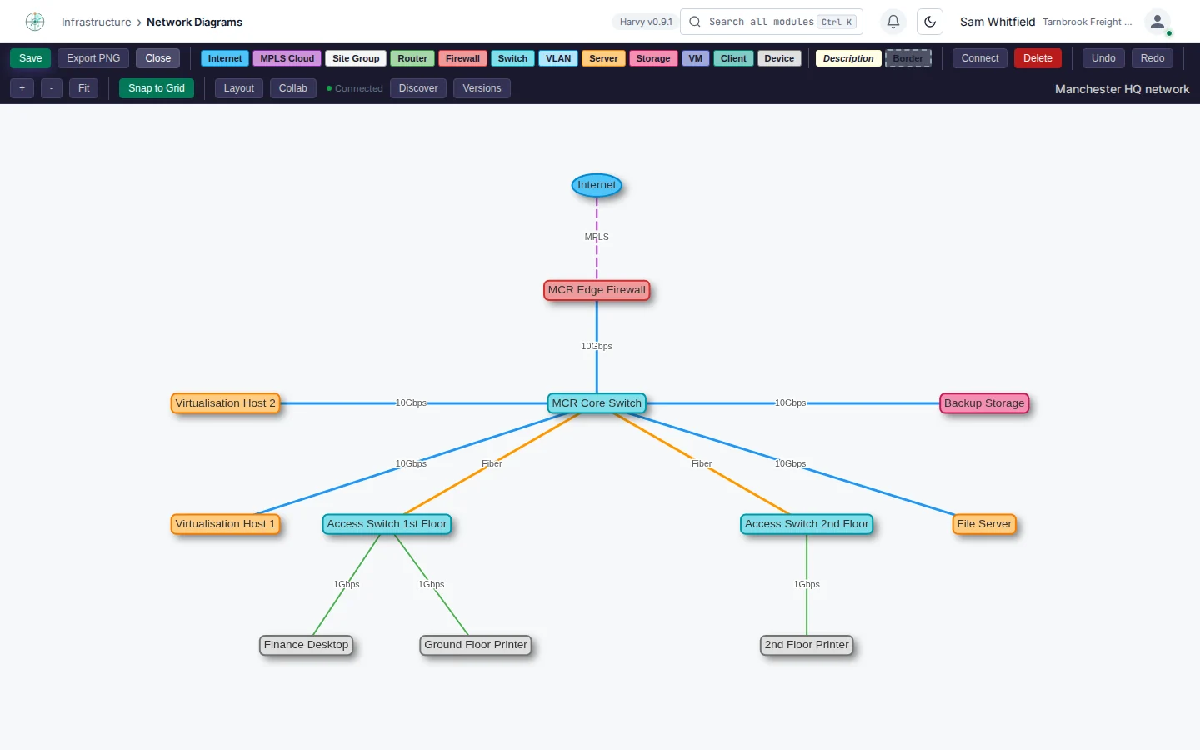Add a Site Group element
Viewport: 1200px width, 750px height.
tap(356, 58)
